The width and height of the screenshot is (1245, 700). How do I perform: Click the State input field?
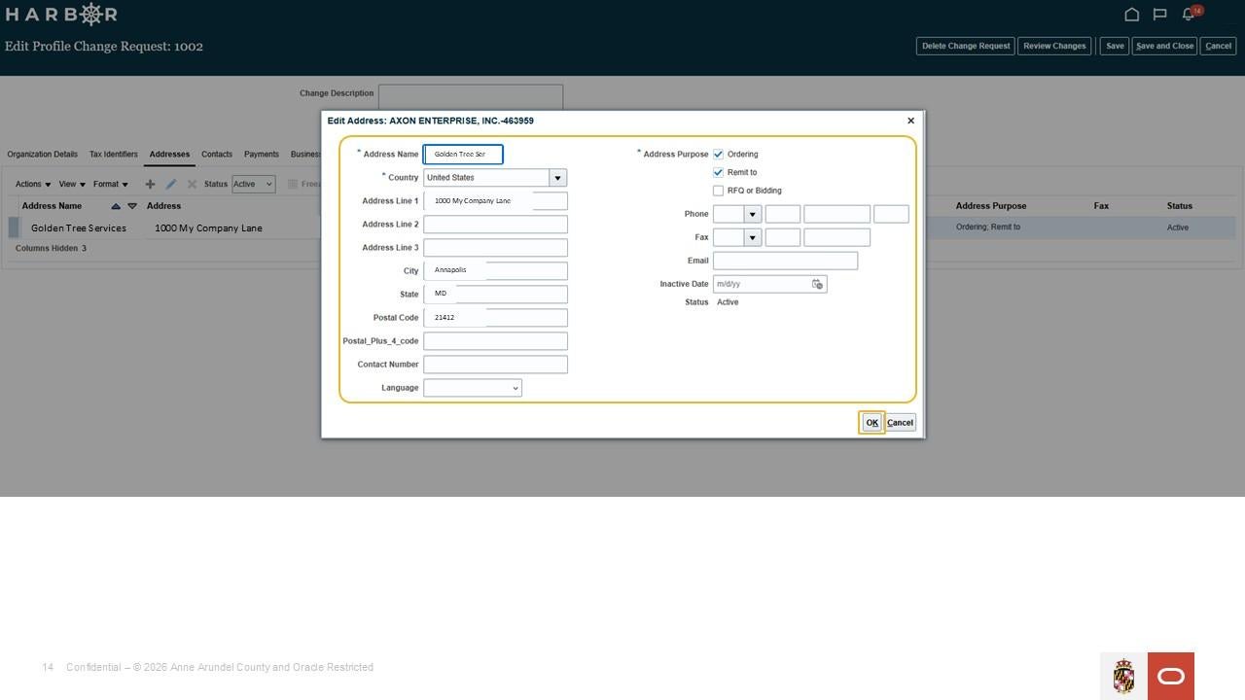click(x=495, y=295)
